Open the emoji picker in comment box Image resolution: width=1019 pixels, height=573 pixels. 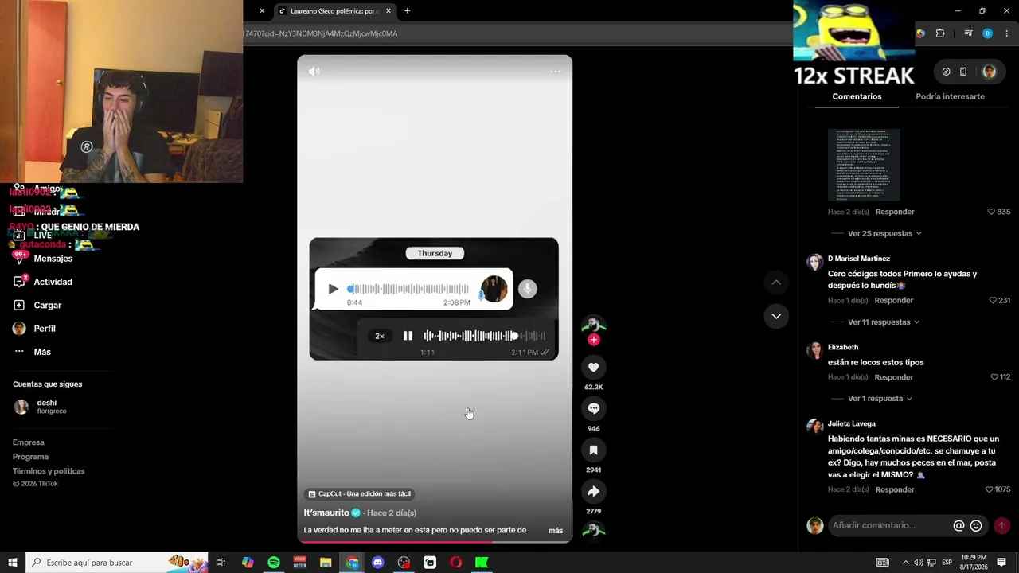tap(976, 525)
